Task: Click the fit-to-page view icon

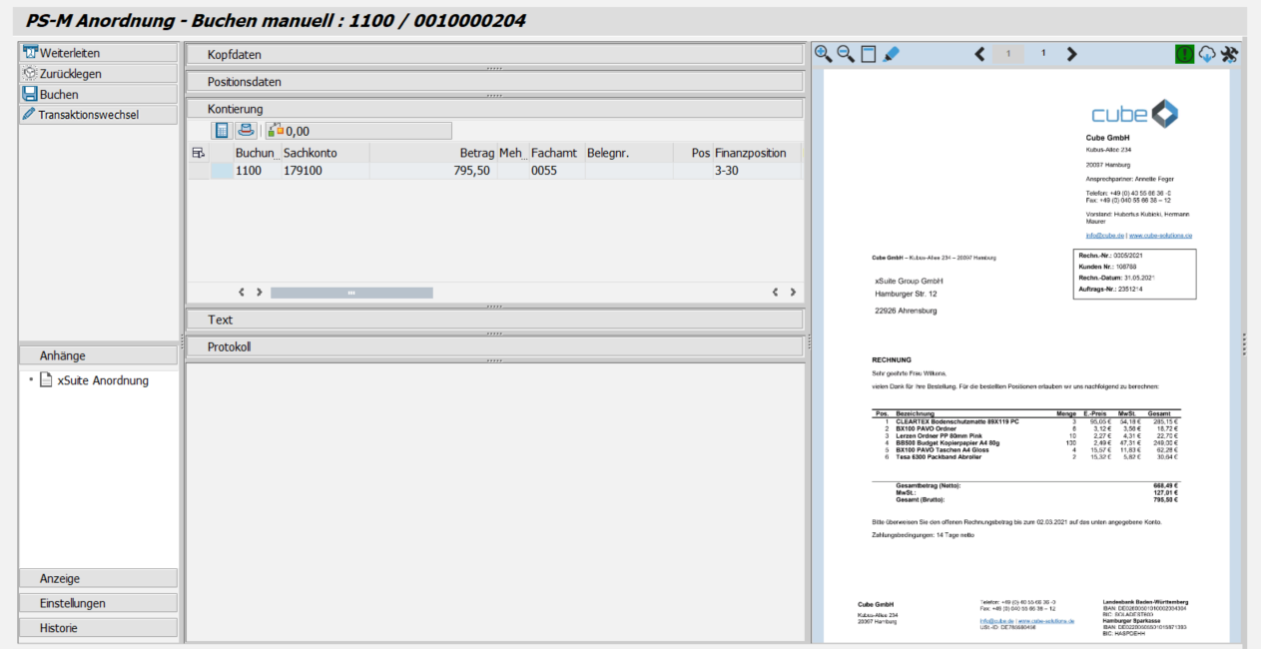Action: (x=867, y=53)
